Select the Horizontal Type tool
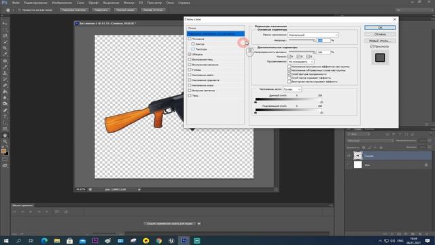 (5, 116)
